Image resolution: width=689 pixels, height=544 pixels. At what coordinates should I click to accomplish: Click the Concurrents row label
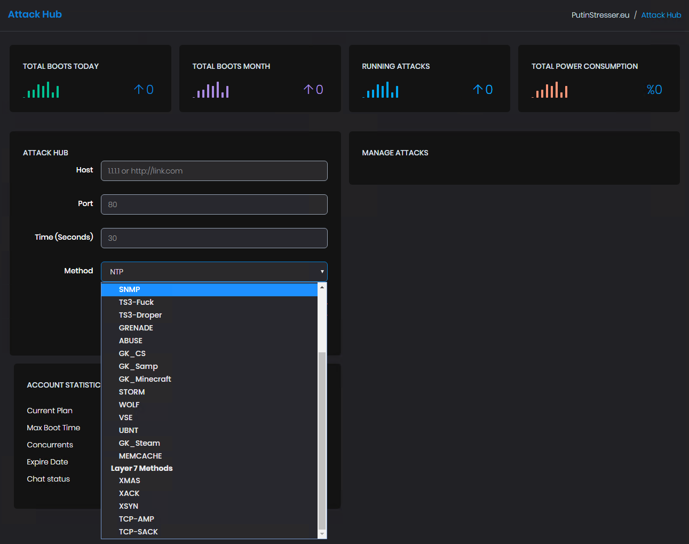pyautogui.click(x=50, y=445)
